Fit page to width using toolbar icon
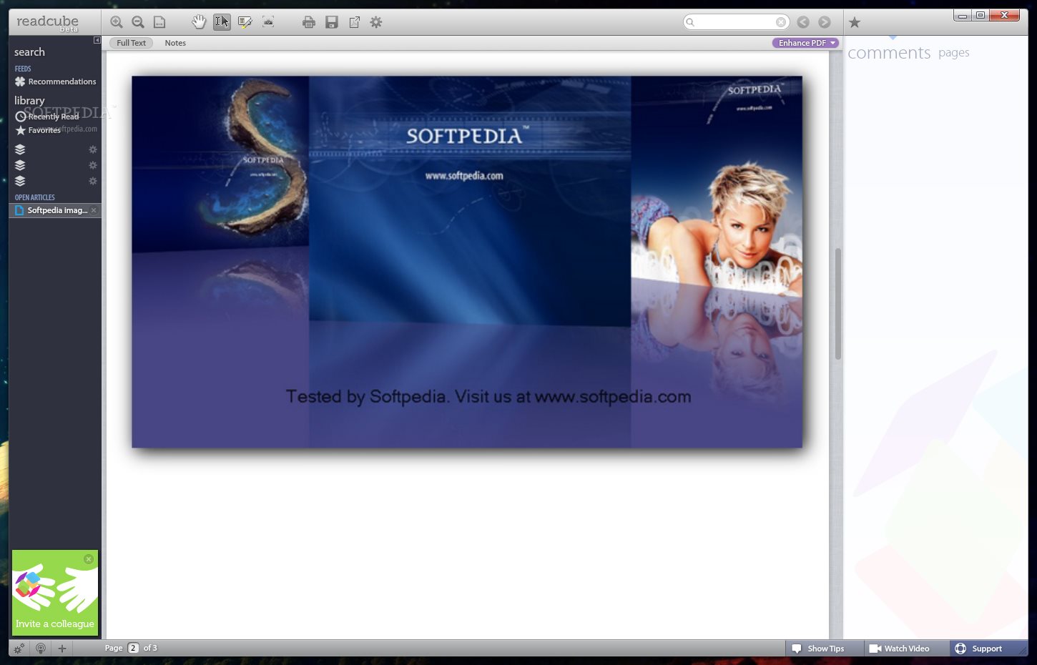Image resolution: width=1037 pixels, height=665 pixels. coord(159,22)
